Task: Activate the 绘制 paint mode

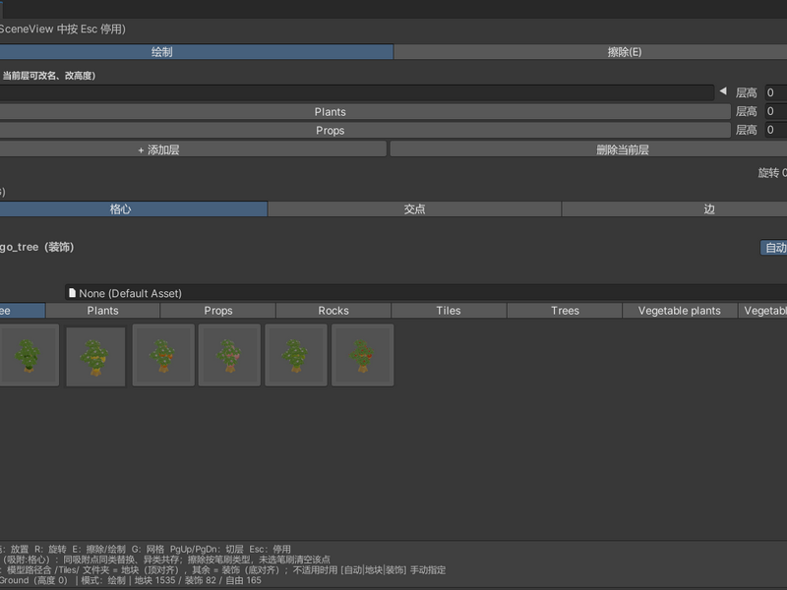Action: tap(196, 52)
